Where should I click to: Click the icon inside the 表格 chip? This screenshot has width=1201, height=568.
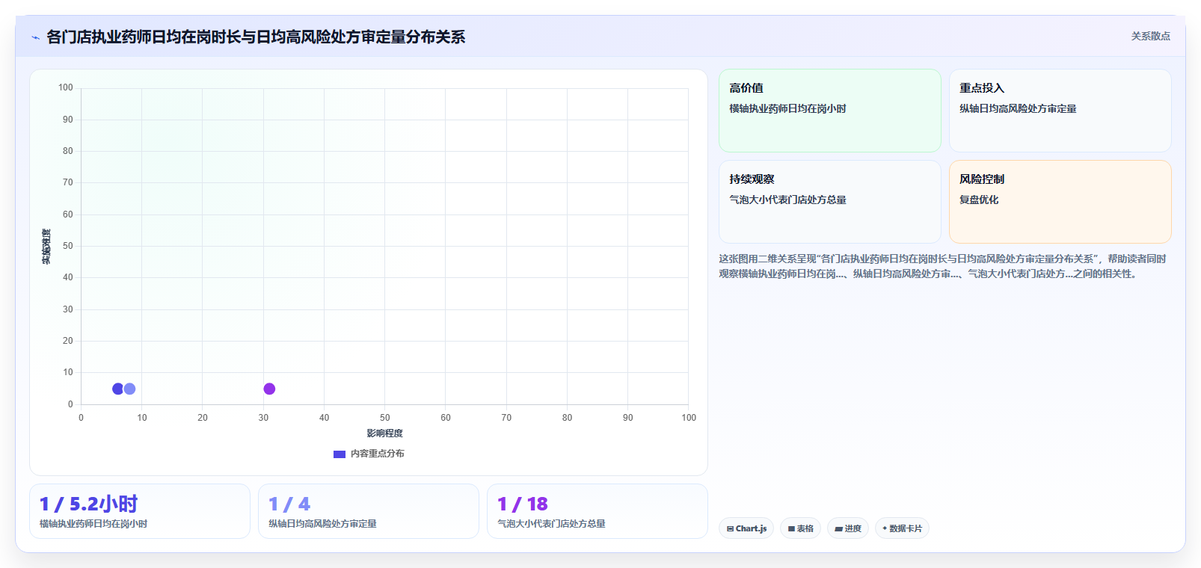pos(791,528)
